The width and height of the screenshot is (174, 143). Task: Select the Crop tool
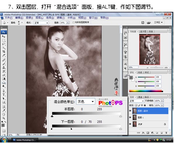pyautogui.click(x=4, y=52)
